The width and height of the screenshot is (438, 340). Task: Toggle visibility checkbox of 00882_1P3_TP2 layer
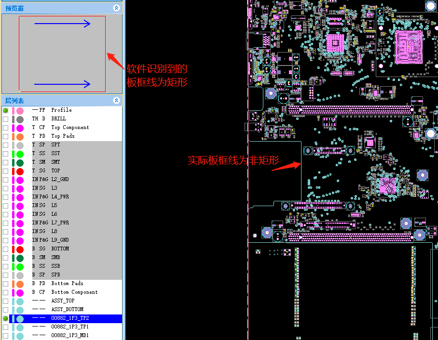[6, 318]
